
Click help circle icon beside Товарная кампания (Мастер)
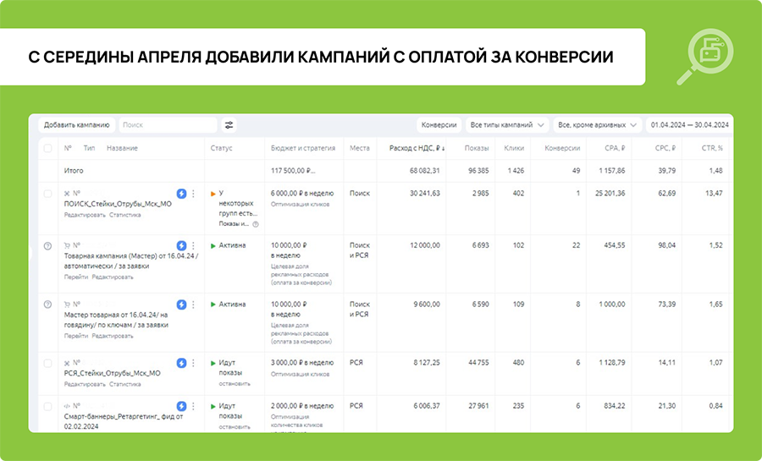pyautogui.click(x=47, y=246)
